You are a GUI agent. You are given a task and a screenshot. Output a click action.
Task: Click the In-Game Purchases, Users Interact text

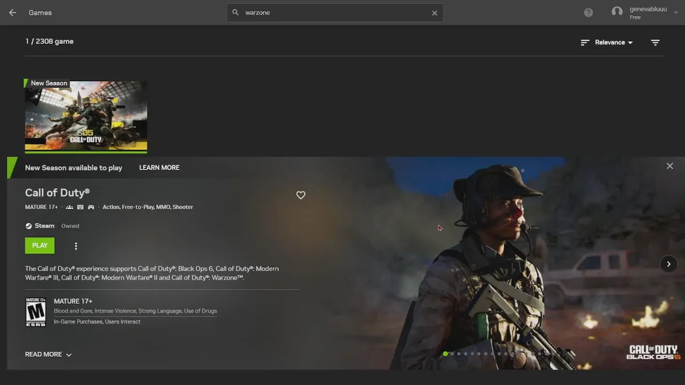97,321
